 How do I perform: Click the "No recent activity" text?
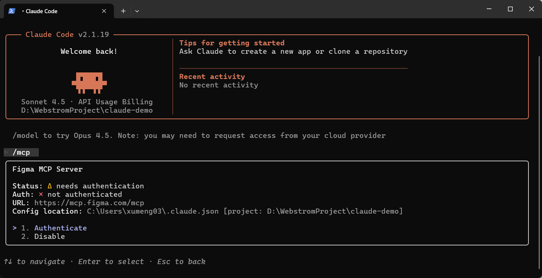[x=218, y=85]
